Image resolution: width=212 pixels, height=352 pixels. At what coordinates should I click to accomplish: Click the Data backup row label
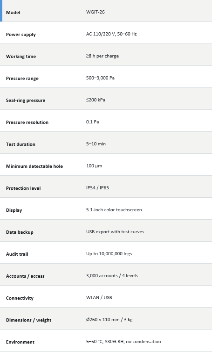click(x=20, y=232)
